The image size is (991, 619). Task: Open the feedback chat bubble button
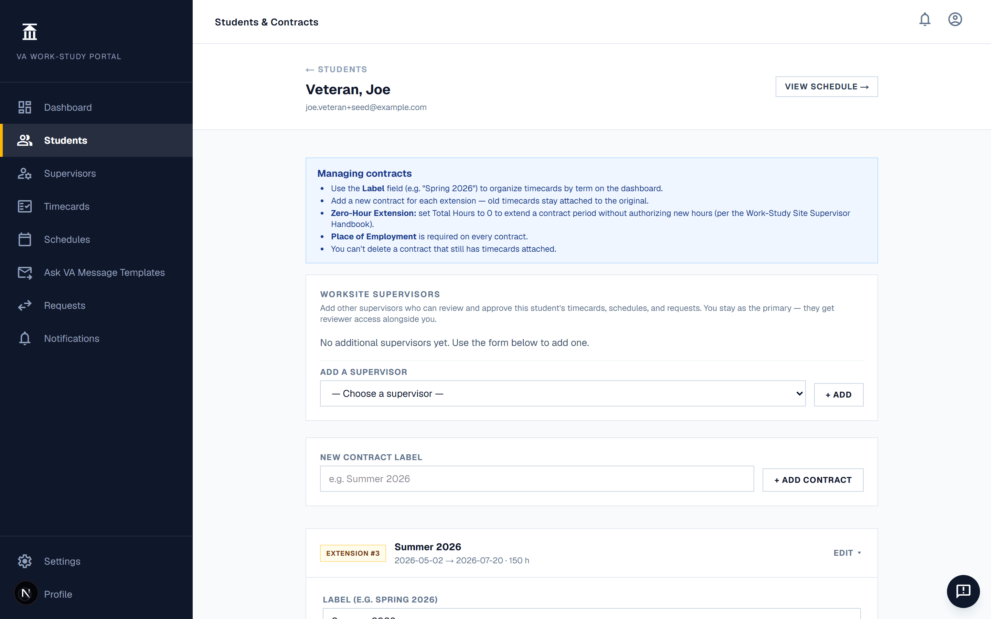[963, 591]
